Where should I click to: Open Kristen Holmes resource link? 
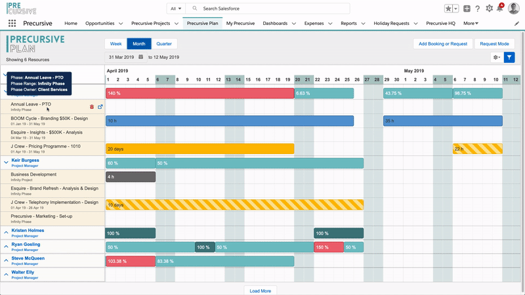28,231
